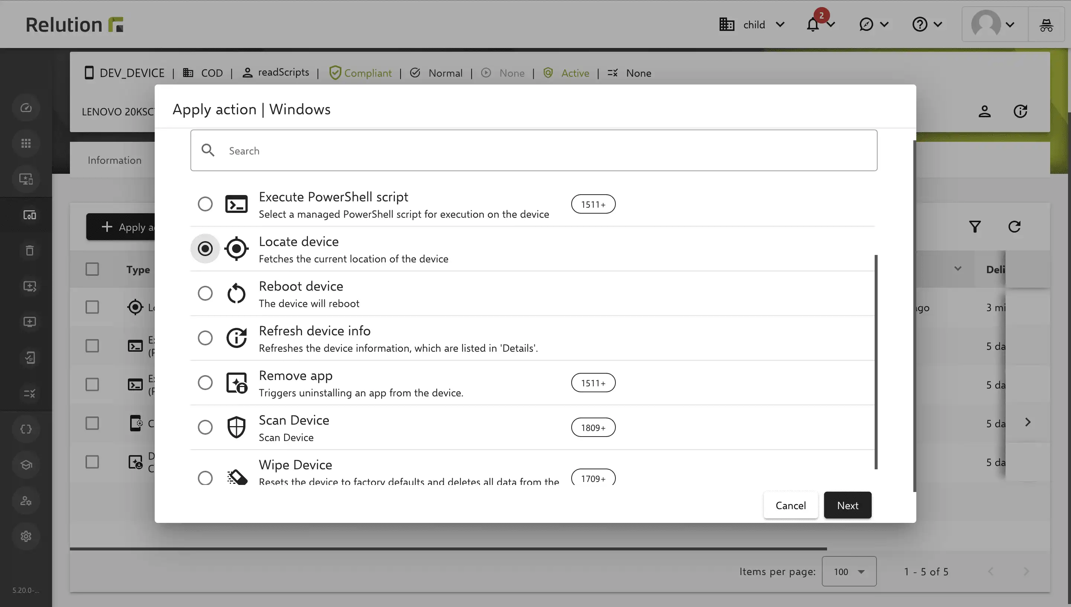
Task: Click the table refresh icon
Action: [1014, 227]
